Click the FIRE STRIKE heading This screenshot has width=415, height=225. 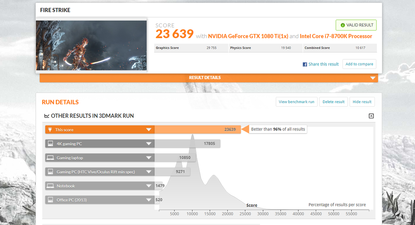pos(55,10)
